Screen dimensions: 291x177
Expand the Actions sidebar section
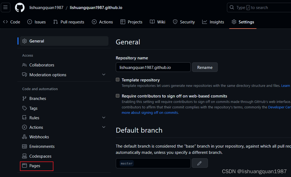(104, 127)
